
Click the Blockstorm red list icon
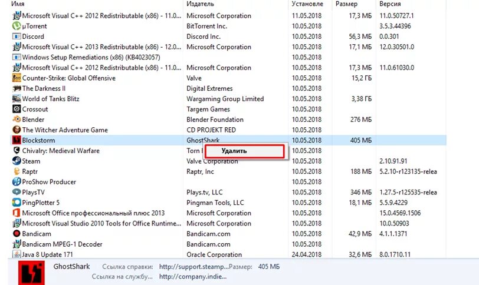point(17,140)
